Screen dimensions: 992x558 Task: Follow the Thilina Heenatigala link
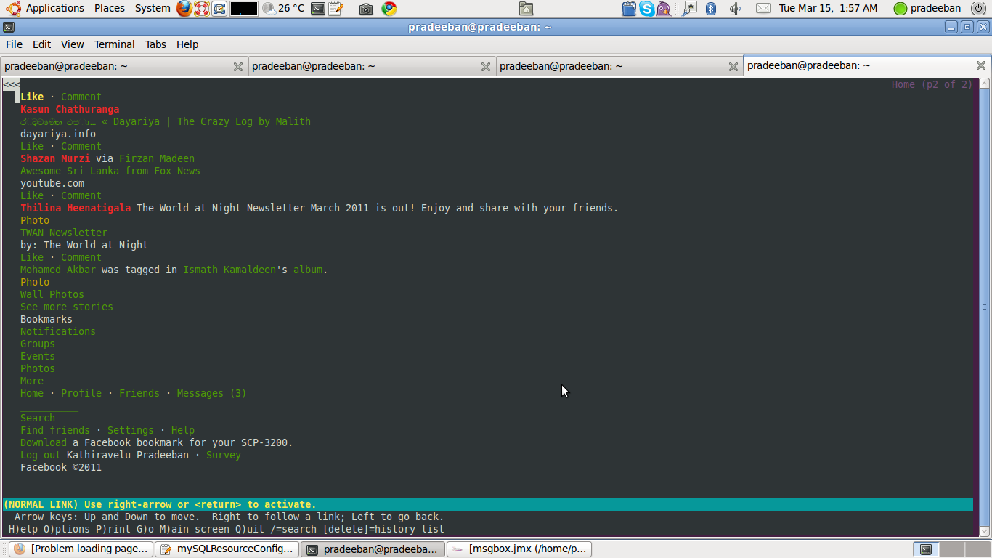(x=76, y=208)
